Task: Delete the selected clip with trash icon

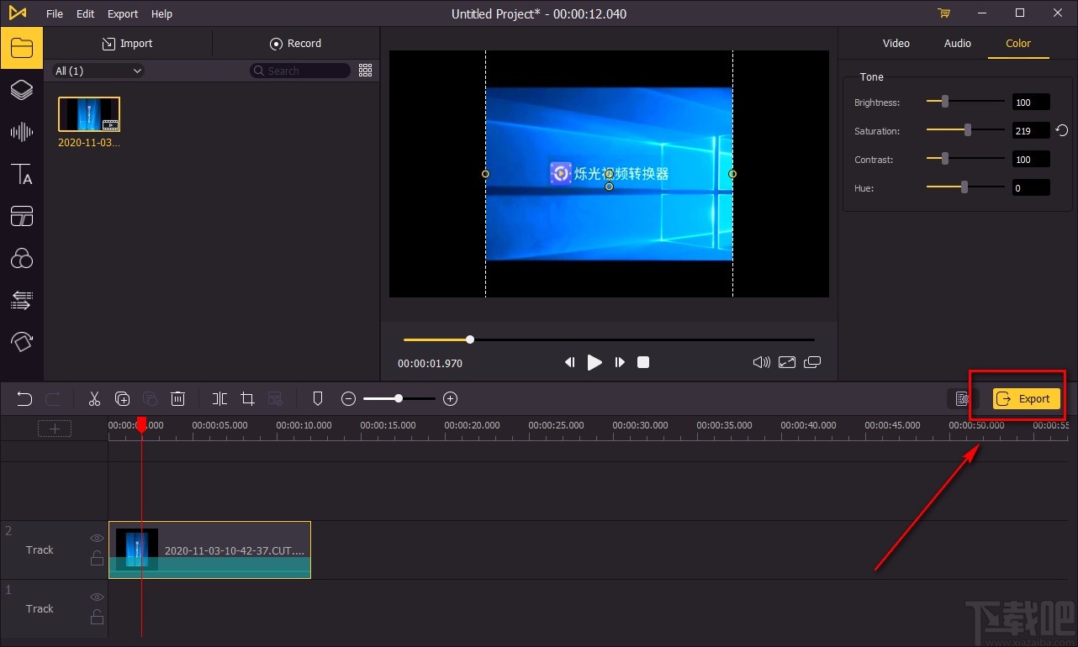Action: click(x=178, y=399)
